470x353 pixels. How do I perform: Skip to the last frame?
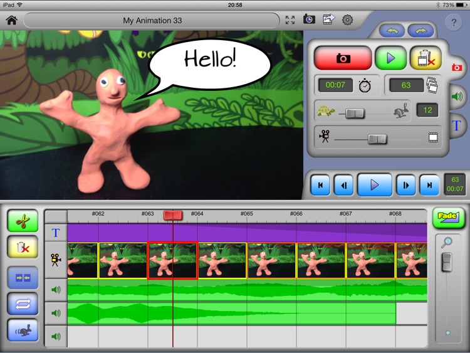pyautogui.click(x=429, y=185)
